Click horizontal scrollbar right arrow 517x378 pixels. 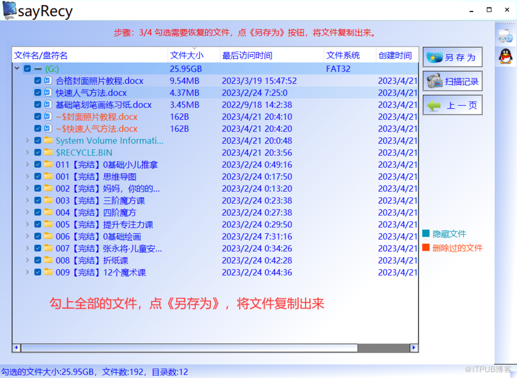coord(414,347)
